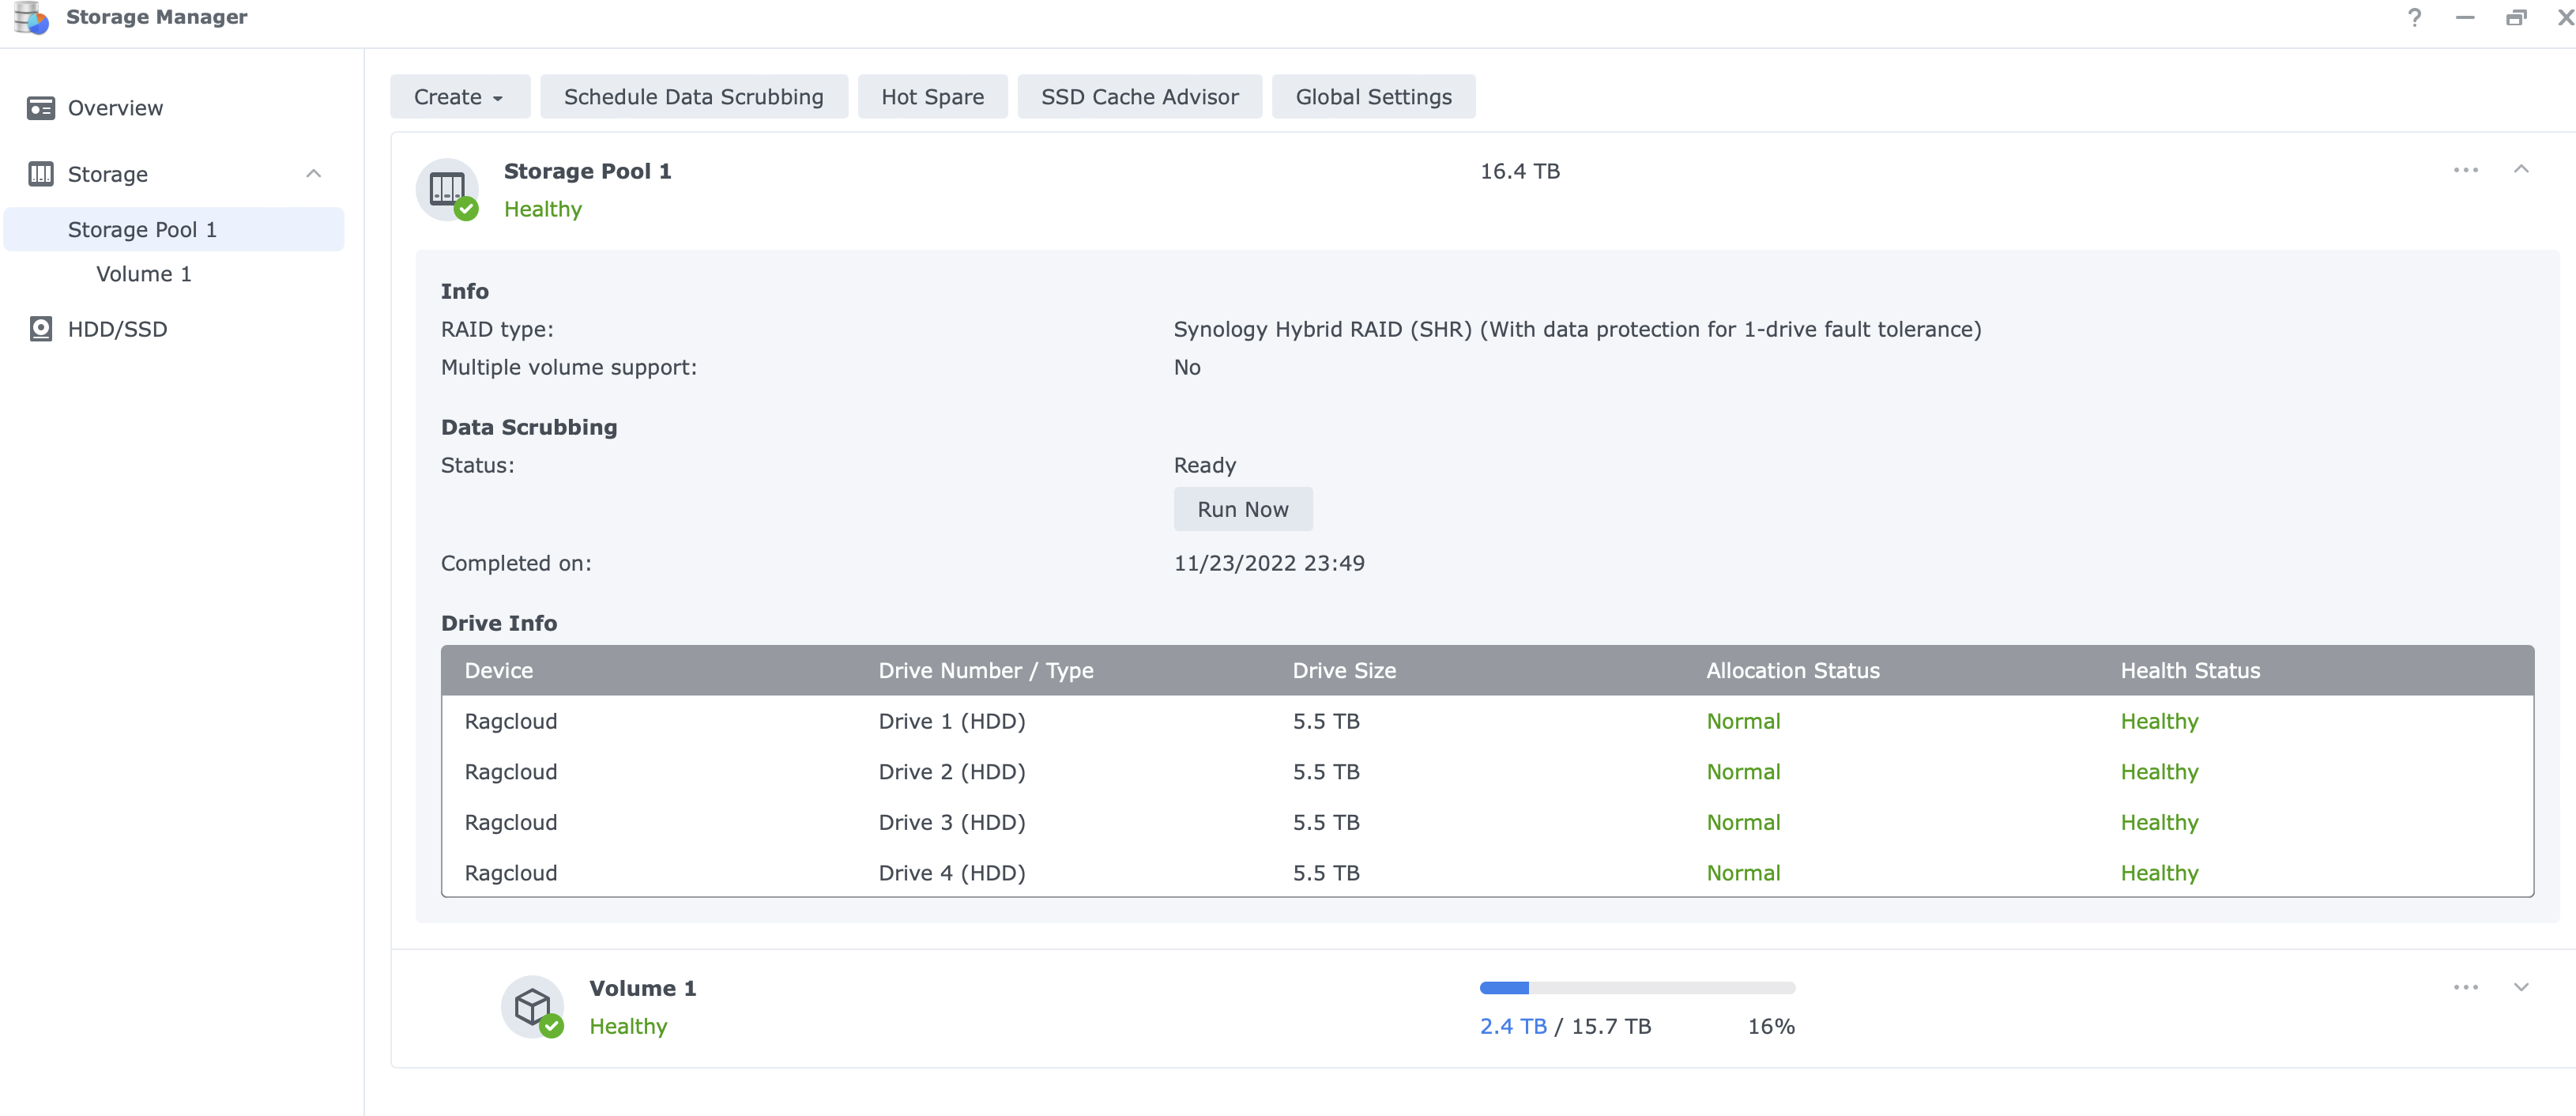Select the Storage section icon
The width and height of the screenshot is (2576, 1116).
tap(41, 174)
